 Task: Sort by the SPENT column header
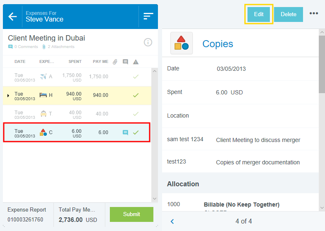(x=75, y=62)
